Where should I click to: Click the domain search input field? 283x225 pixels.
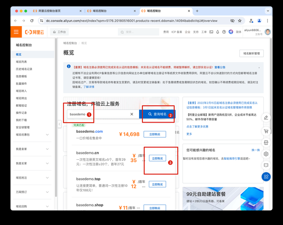click(103, 114)
